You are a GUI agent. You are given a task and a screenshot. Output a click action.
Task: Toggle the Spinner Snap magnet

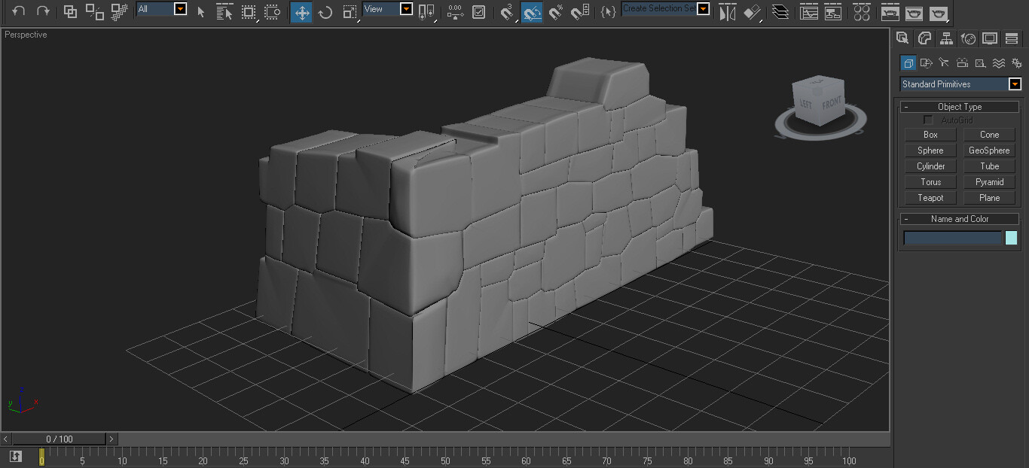coord(580,12)
